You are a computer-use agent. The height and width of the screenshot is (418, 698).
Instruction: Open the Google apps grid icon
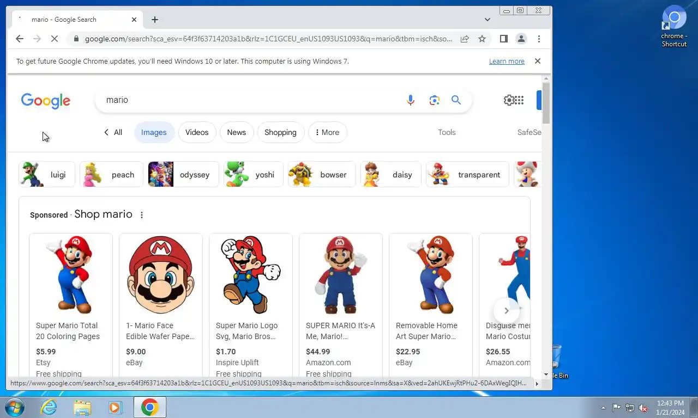coord(519,100)
